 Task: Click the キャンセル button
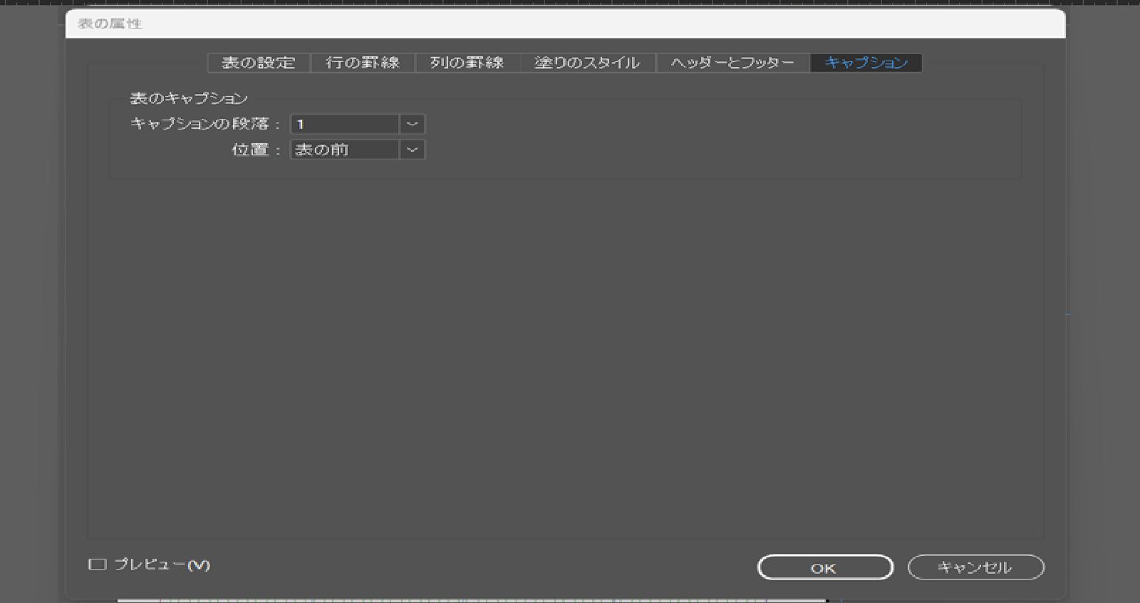tap(975, 567)
